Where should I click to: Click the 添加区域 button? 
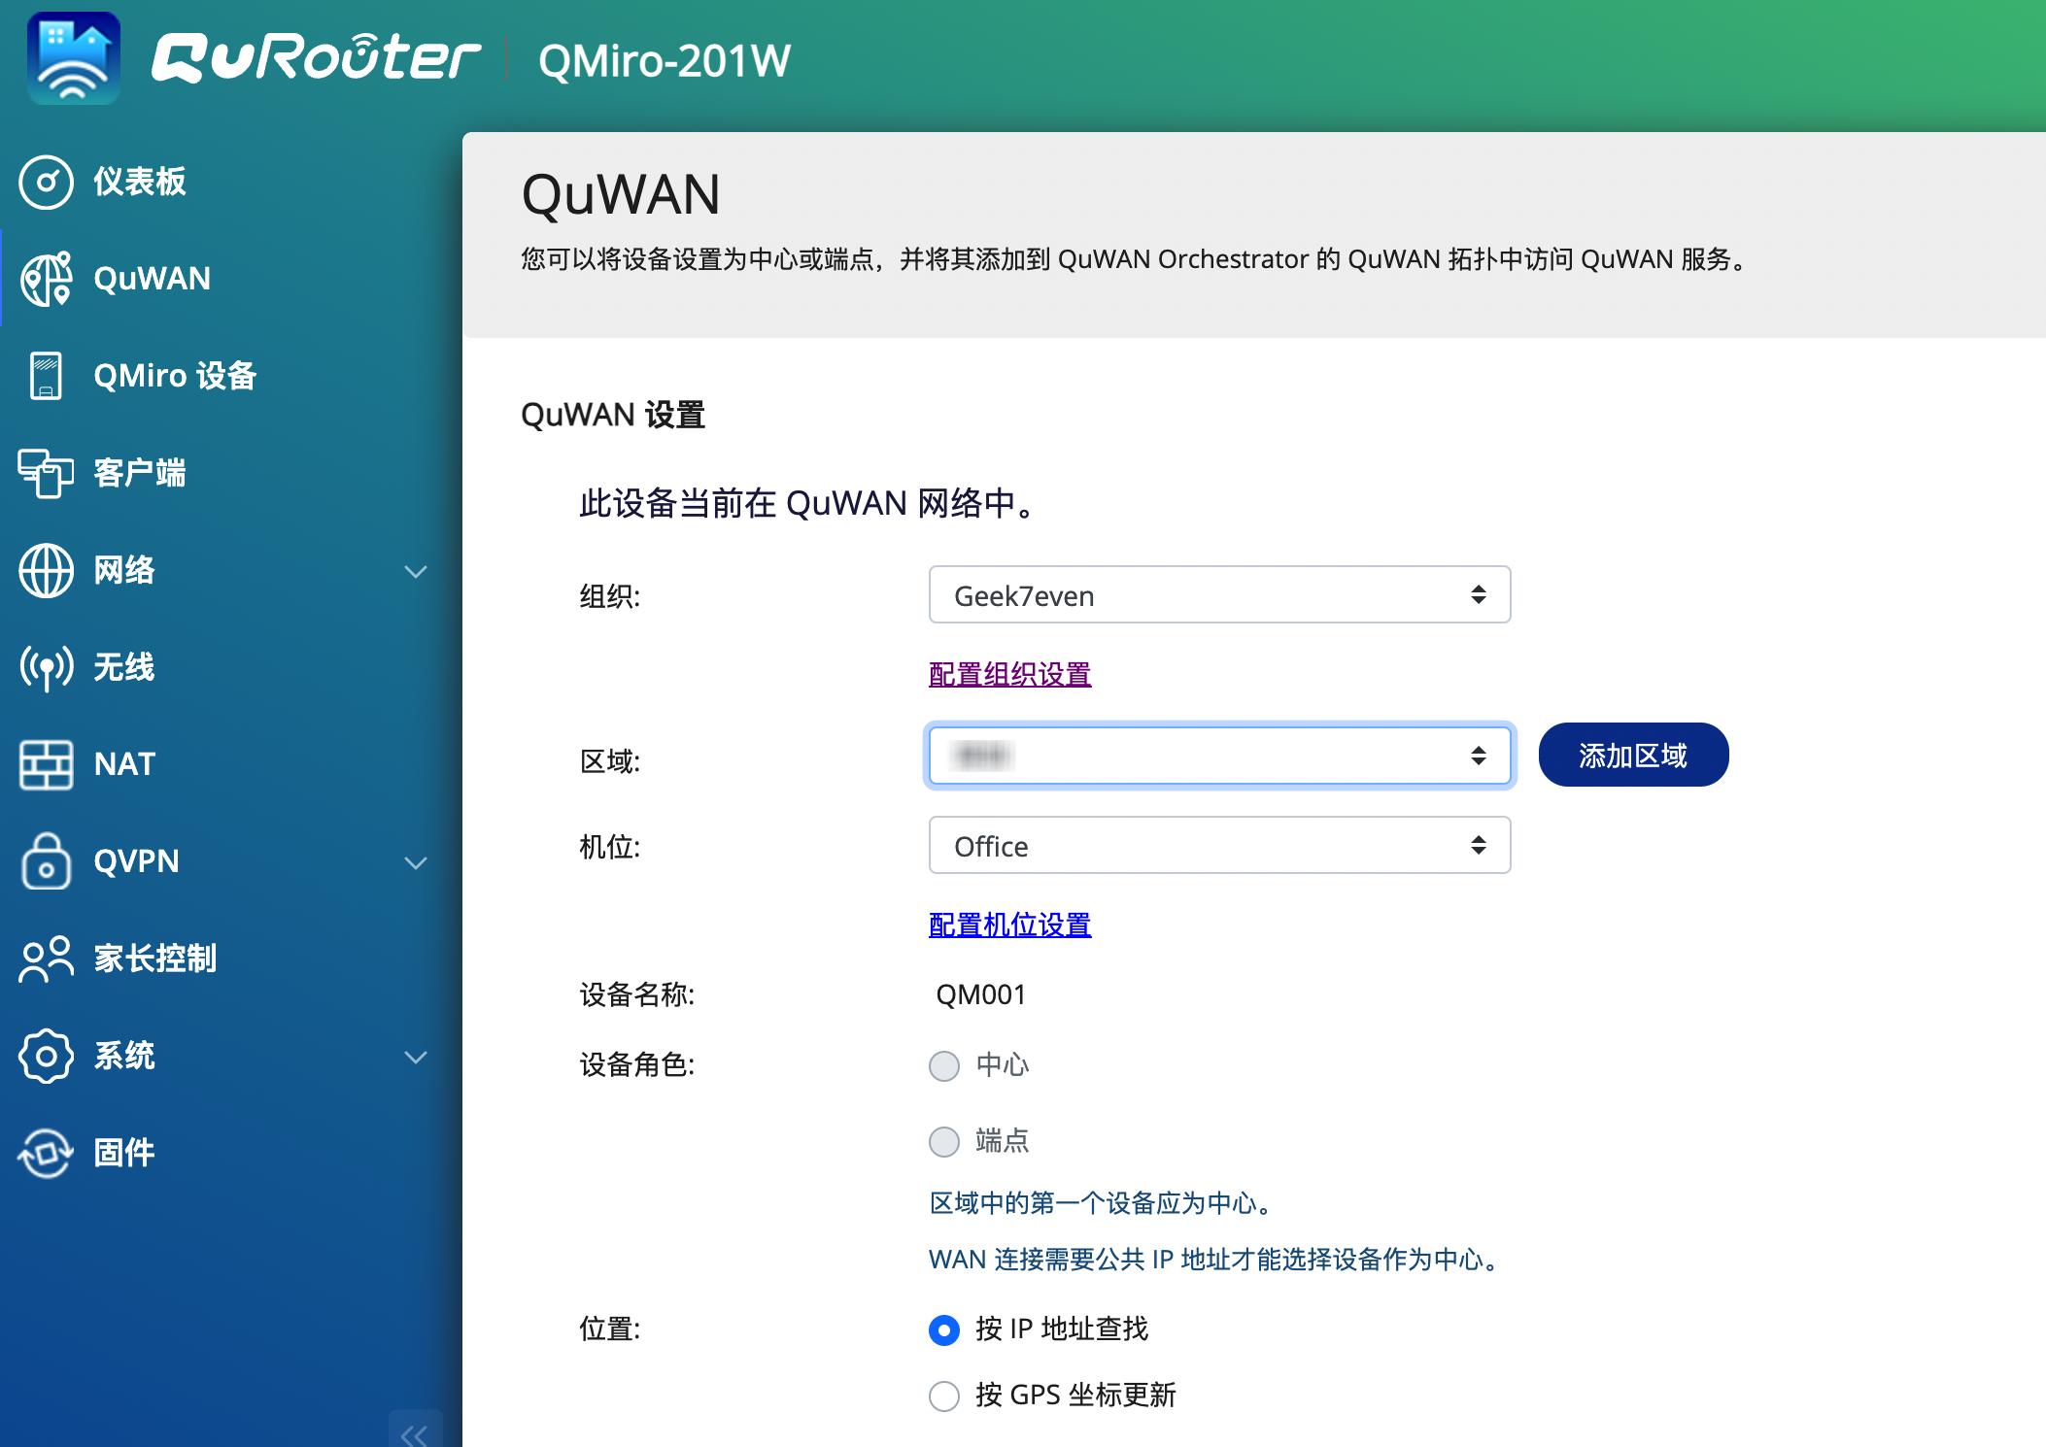1632,755
